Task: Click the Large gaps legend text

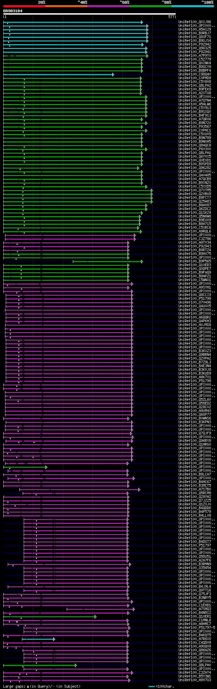Action: click(x=42, y=687)
